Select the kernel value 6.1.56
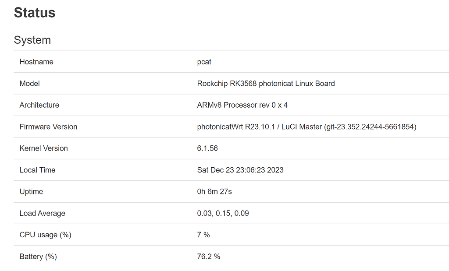 [x=207, y=148]
